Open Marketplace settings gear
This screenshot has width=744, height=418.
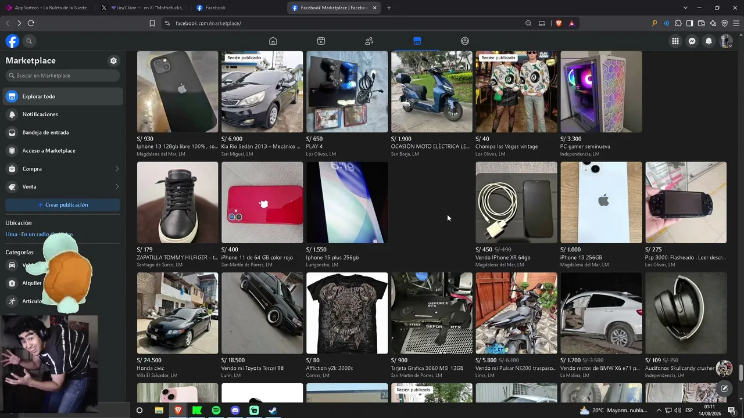click(x=113, y=60)
